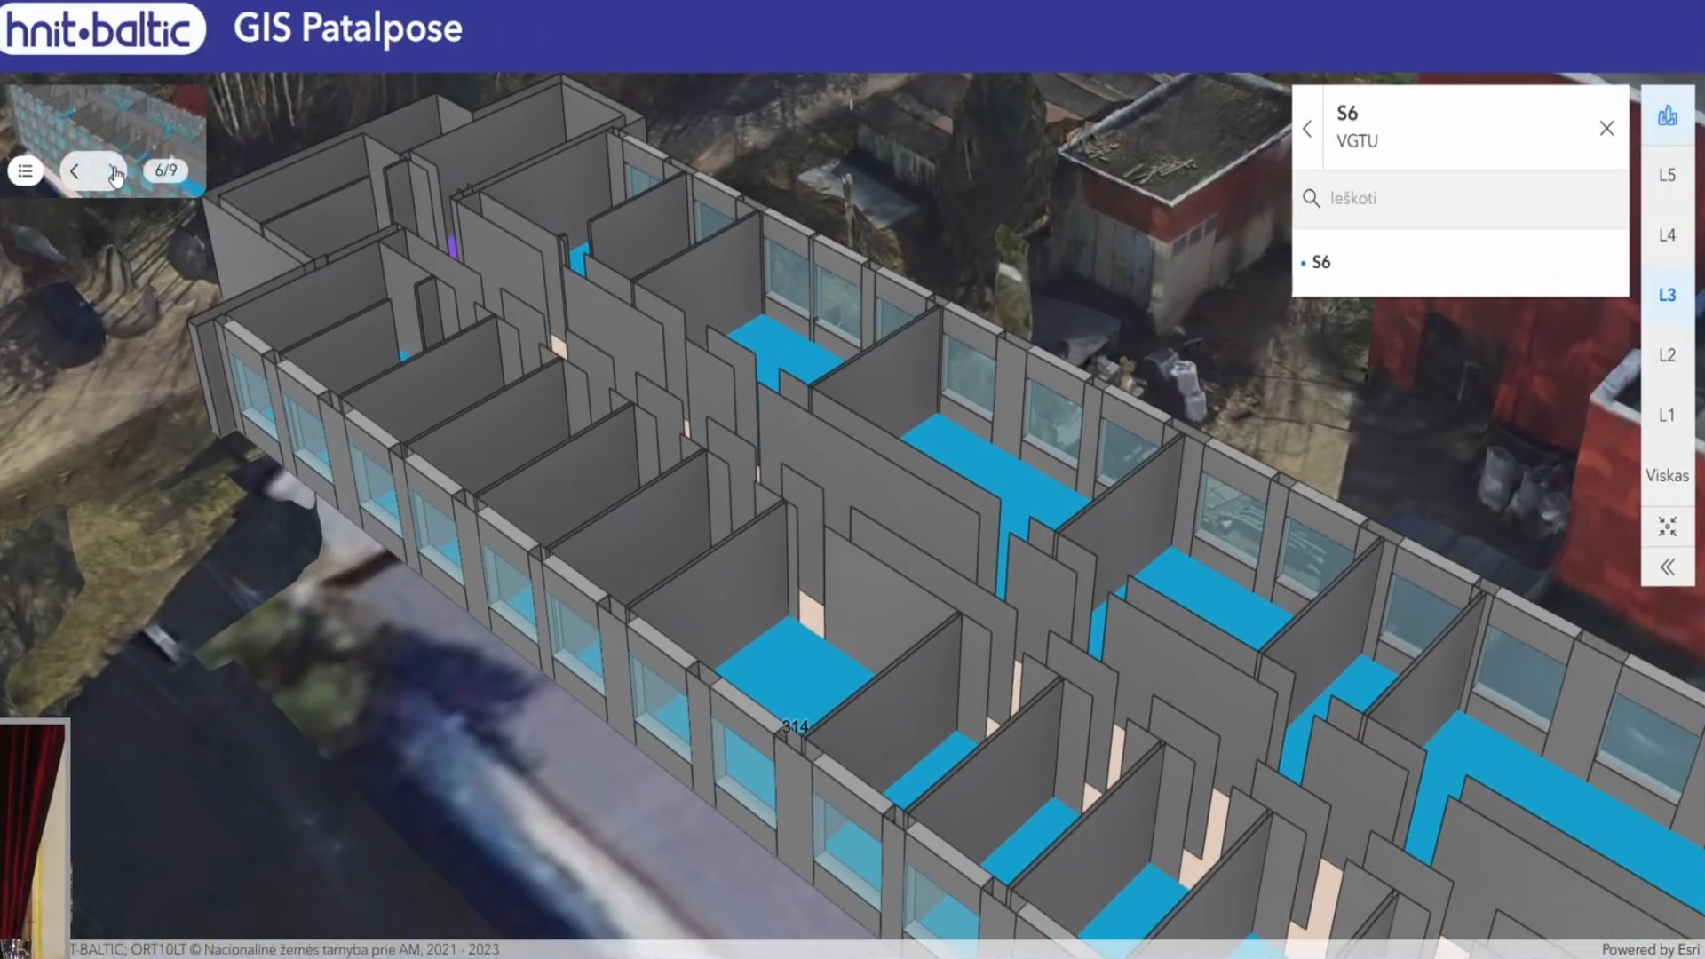This screenshot has height=959, width=1705.
Task: Switch to floor level L2
Action: tap(1667, 355)
